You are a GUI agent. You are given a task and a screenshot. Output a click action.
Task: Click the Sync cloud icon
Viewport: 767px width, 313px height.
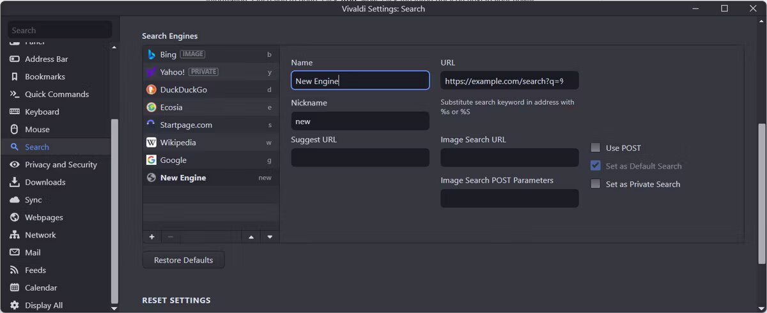tap(15, 200)
